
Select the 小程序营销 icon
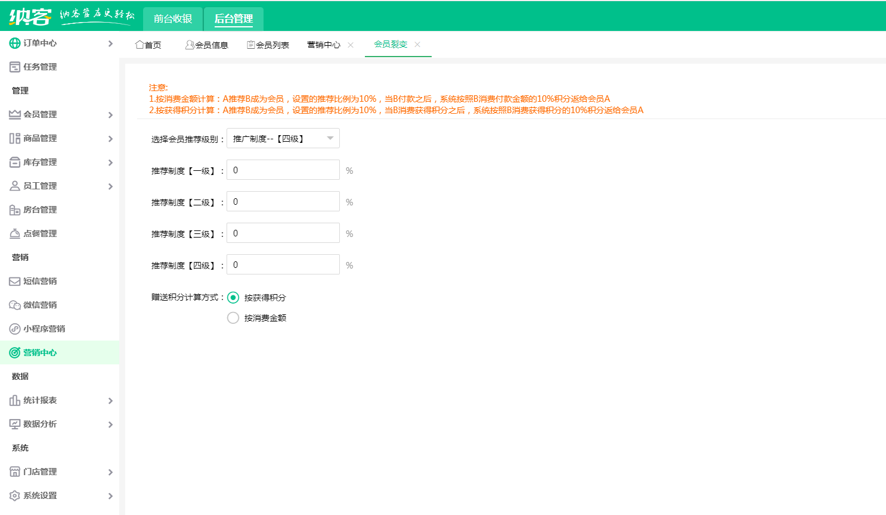13,329
